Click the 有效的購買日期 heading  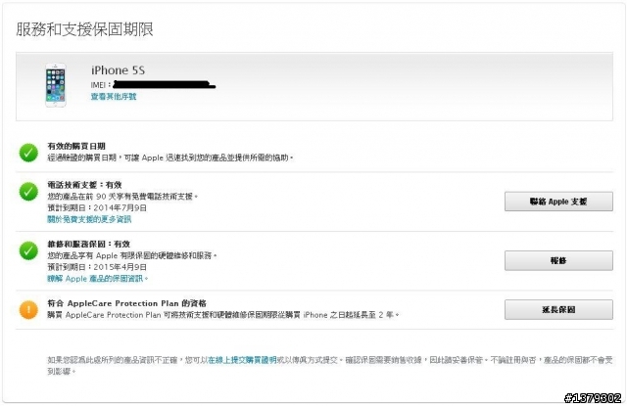[76, 146]
